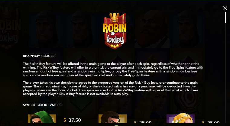This screenshot has width=230, height=126.
Task: Close the paytable info screen
Action: 225,8
